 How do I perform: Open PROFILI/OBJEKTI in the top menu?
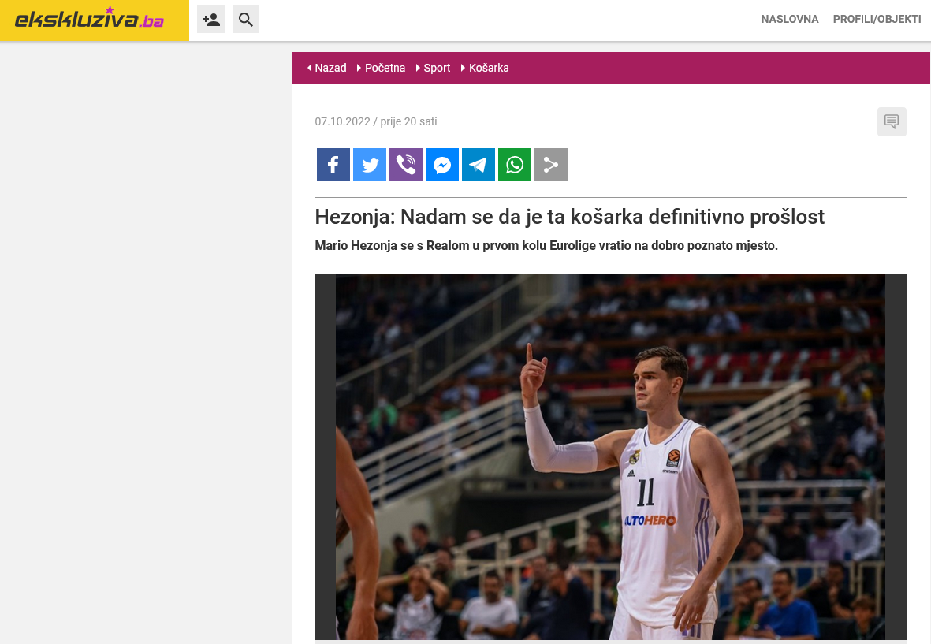point(877,19)
